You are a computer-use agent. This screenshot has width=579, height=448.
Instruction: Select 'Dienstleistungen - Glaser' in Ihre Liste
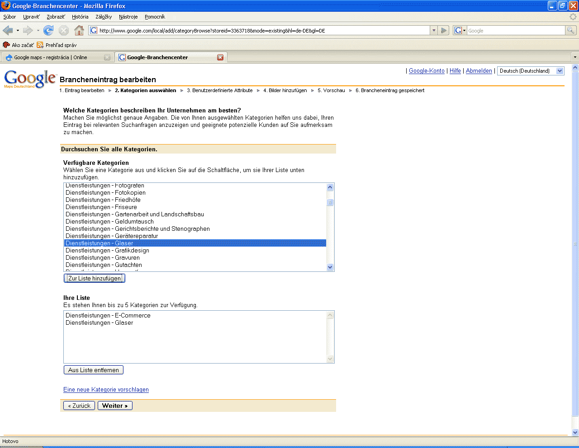click(195, 322)
